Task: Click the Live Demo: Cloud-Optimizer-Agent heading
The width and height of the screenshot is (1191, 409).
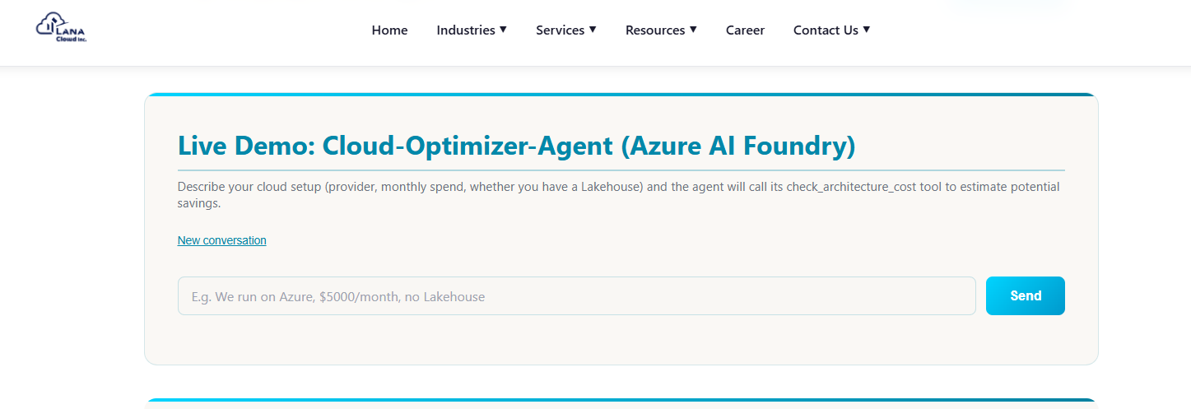Action: coord(517,146)
